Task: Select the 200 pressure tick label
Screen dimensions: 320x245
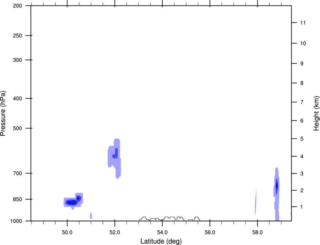Action: point(17,6)
